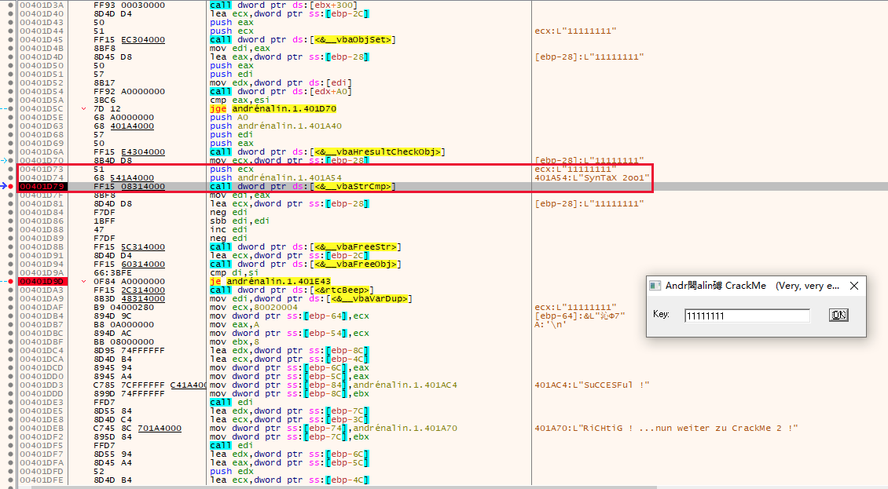888x489 pixels.
Task: Click address 00401D81 in address column
Action: click(x=42, y=204)
